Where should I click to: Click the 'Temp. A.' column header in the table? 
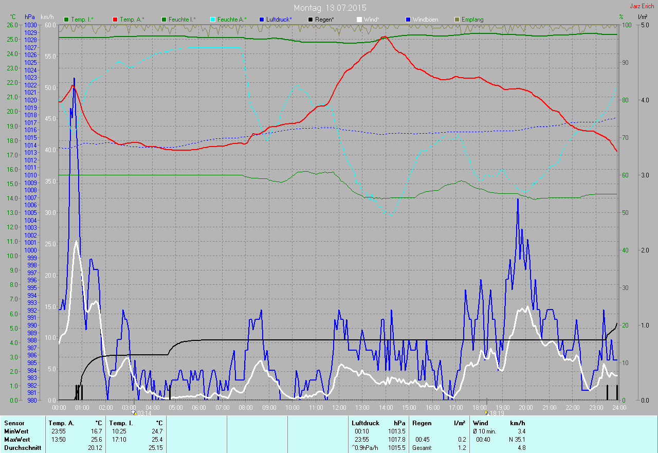click(61, 423)
